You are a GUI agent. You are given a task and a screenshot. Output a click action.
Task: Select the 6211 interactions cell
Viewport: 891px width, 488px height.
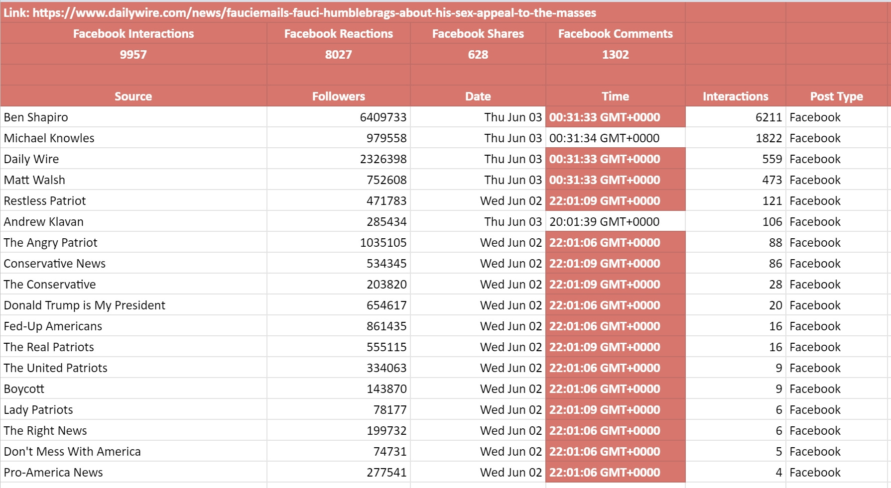(736, 117)
